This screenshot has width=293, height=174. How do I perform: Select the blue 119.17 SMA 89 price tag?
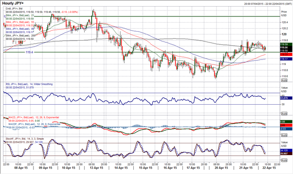pos(286,59)
